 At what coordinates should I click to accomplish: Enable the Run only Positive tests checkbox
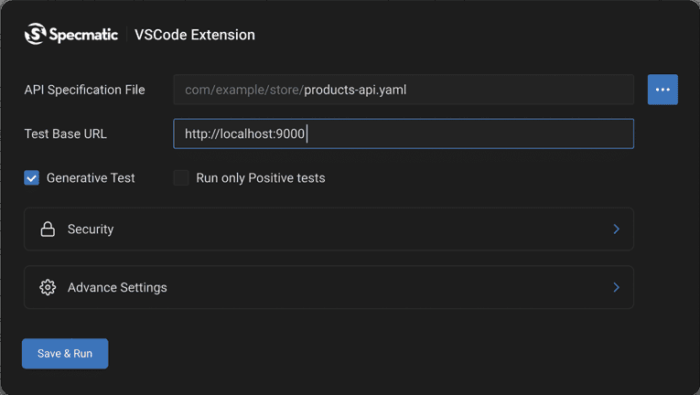click(x=181, y=178)
